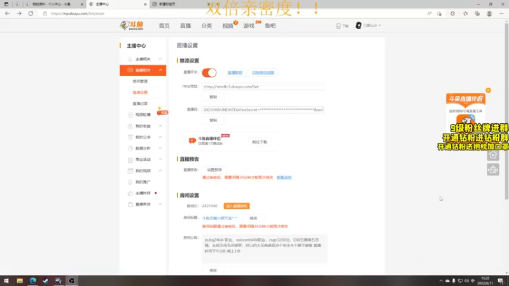Open the browser collections icon
Screen dimensions: 509x286
(x=477, y=13)
